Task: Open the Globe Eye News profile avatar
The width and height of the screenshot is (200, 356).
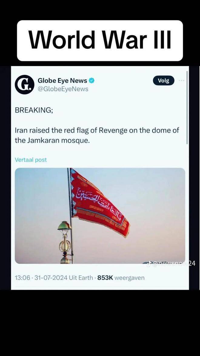Action: (25, 85)
